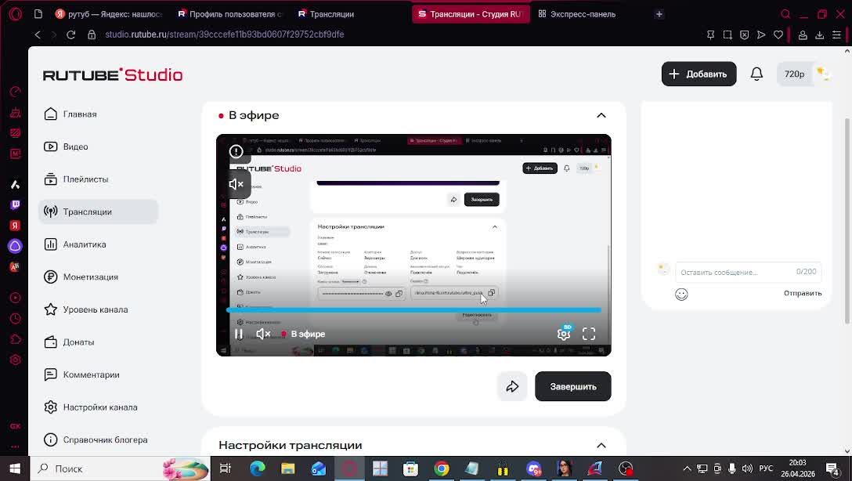Image resolution: width=852 pixels, height=481 pixels.
Task: Open the volume control in system tray
Action: tap(747, 468)
